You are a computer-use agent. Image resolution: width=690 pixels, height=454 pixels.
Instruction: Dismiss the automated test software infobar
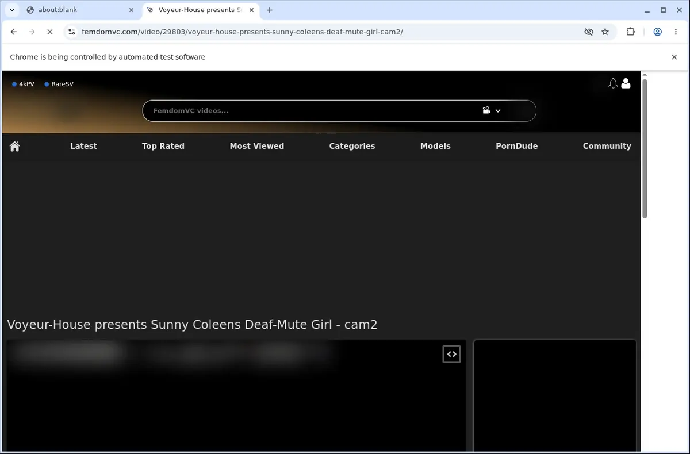pyautogui.click(x=674, y=57)
